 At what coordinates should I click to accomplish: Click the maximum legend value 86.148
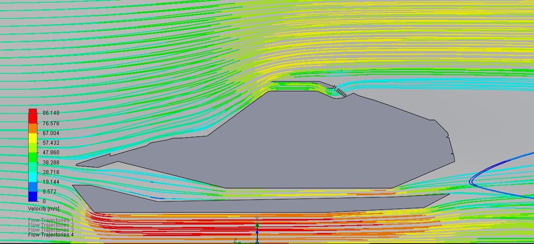(x=51, y=113)
